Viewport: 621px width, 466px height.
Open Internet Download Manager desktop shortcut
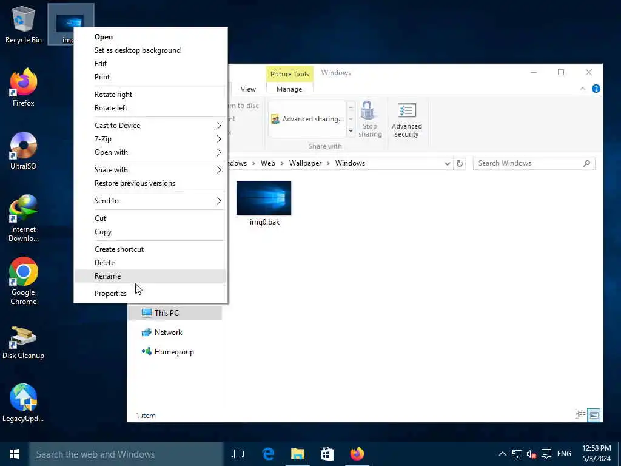[x=24, y=218]
